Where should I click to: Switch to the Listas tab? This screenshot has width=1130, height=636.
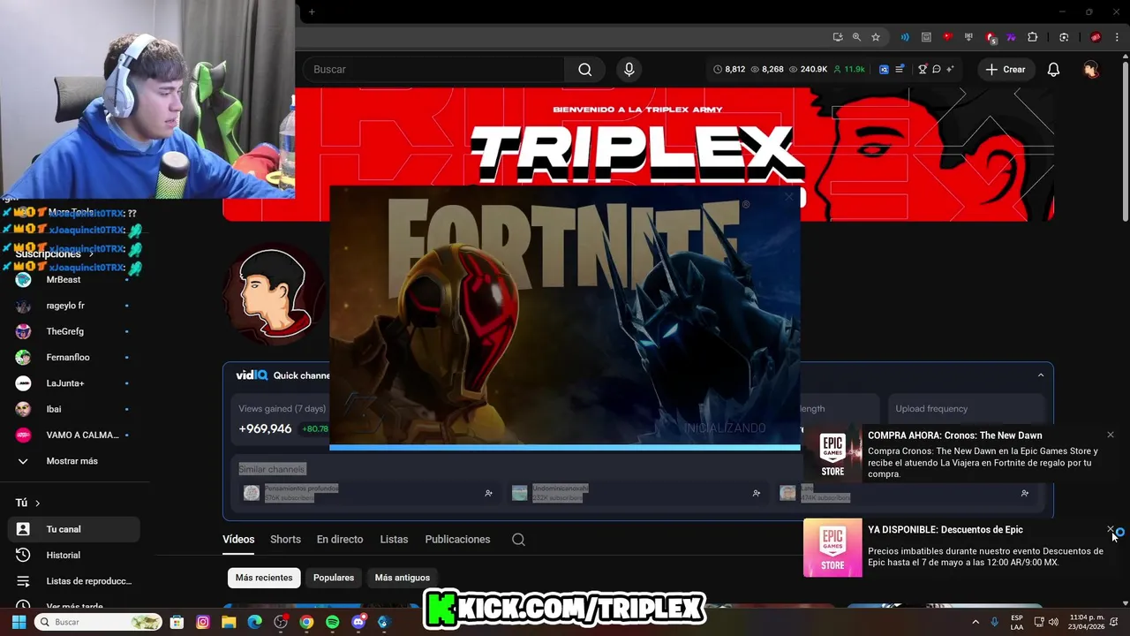click(x=394, y=539)
